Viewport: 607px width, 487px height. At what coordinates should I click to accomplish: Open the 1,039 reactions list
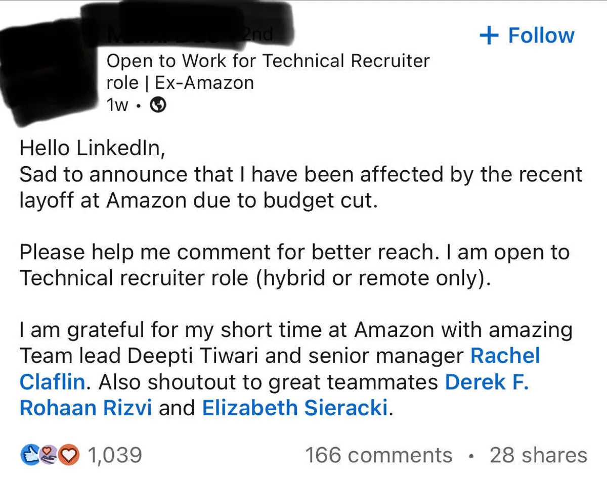[114, 455]
